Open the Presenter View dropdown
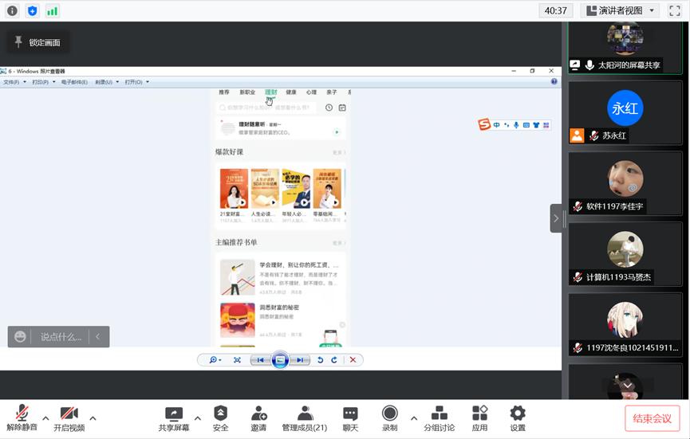 [620, 10]
